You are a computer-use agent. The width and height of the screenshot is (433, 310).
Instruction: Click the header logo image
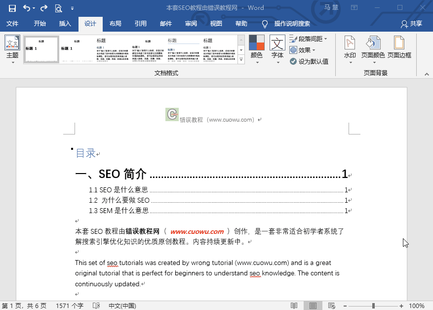[172, 114]
